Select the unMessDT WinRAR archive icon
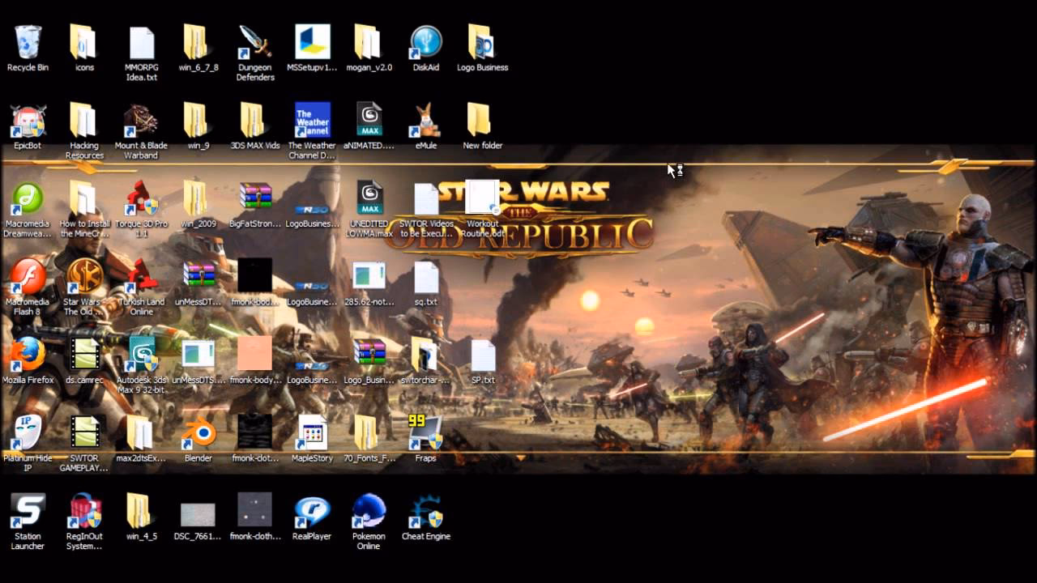Viewport: 1037px width, 583px height. pos(198,276)
